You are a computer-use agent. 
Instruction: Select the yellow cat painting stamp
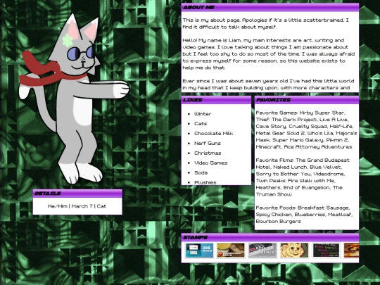pyautogui.click(x=294, y=251)
